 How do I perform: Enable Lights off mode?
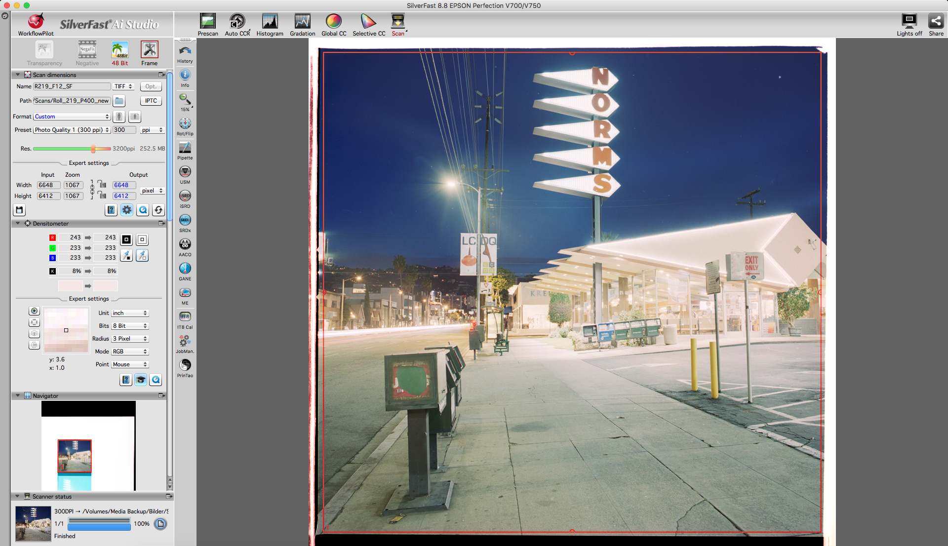click(x=909, y=24)
